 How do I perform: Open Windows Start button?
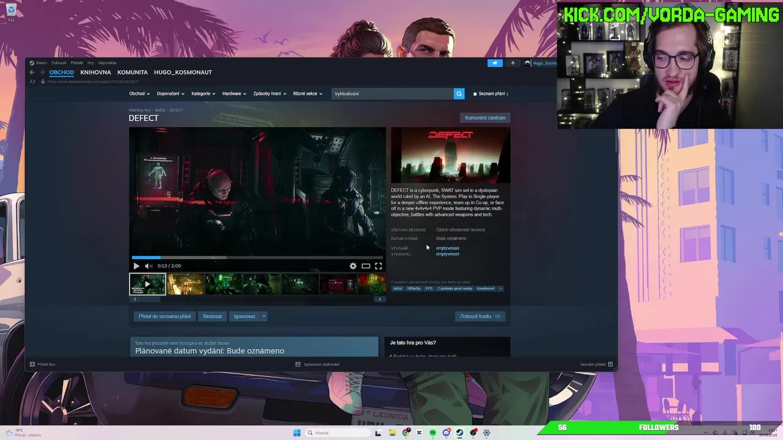pyautogui.click(x=297, y=433)
